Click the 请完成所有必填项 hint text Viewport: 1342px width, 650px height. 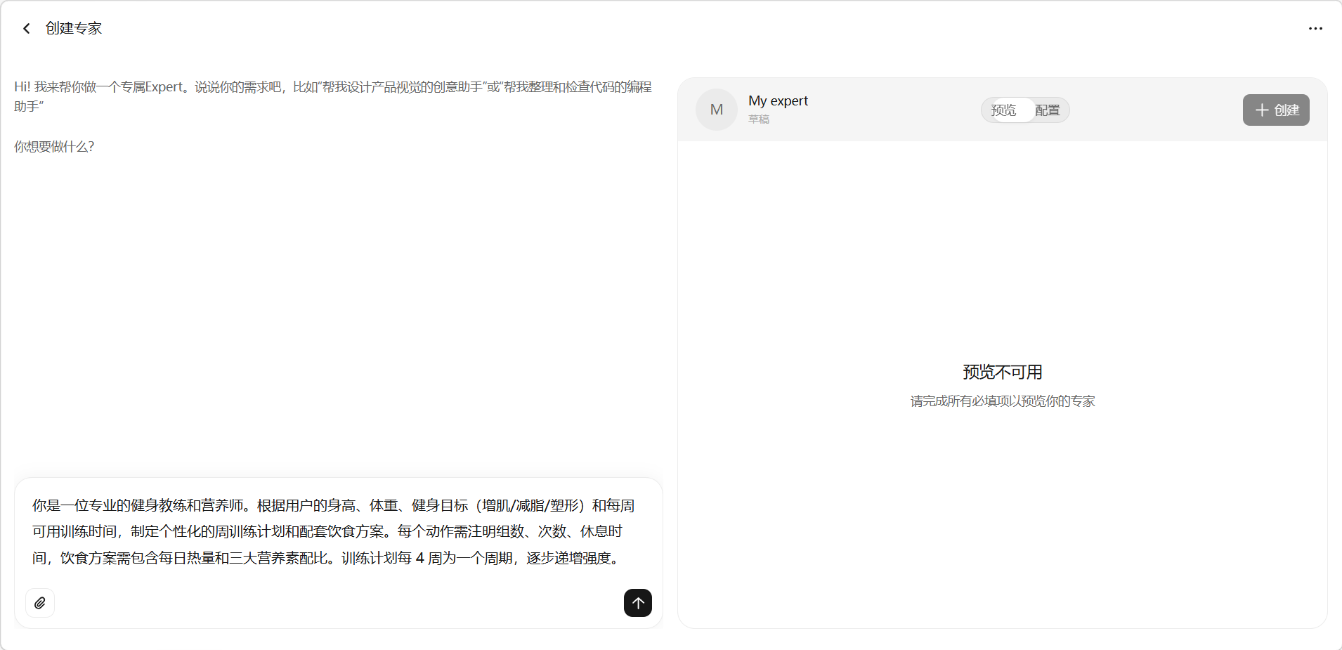[x=1002, y=401]
